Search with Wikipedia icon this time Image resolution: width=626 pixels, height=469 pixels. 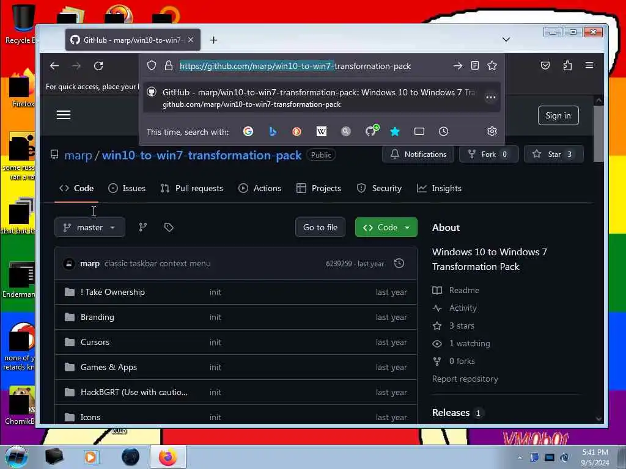pyautogui.click(x=322, y=131)
